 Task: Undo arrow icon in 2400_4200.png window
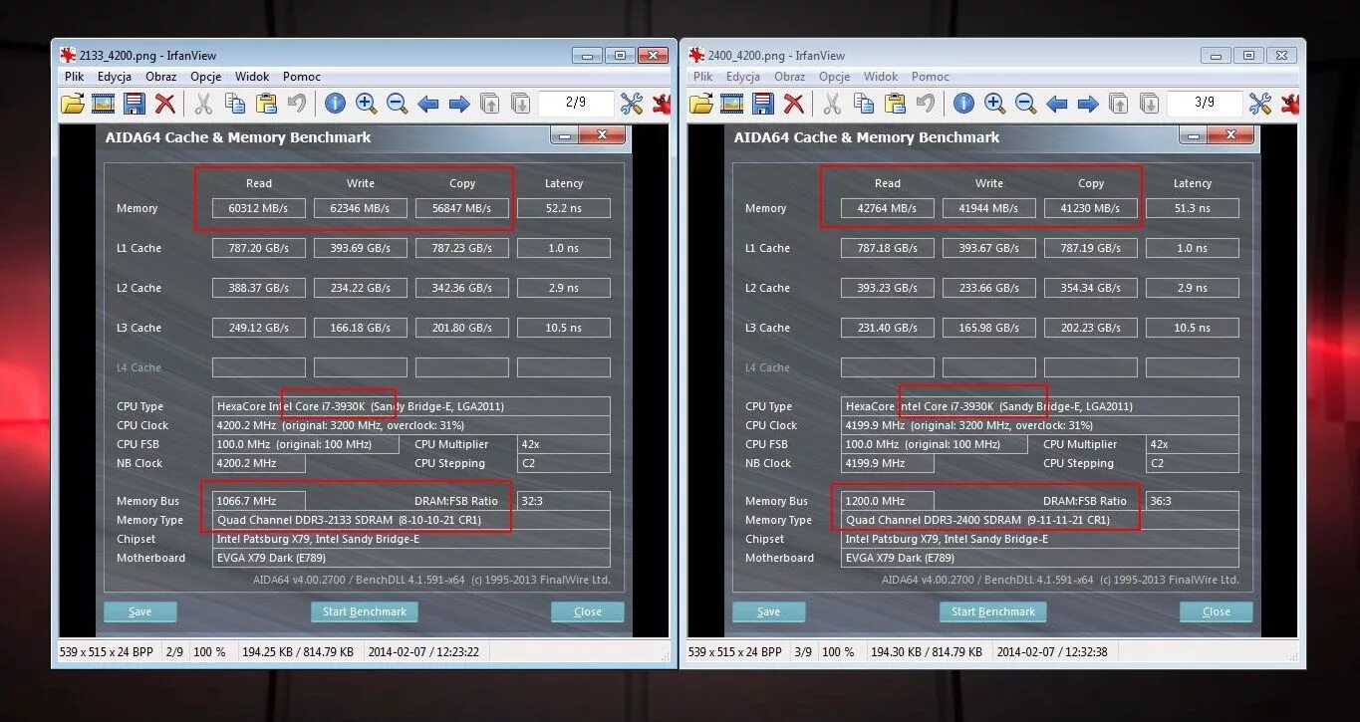(x=925, y=104)
